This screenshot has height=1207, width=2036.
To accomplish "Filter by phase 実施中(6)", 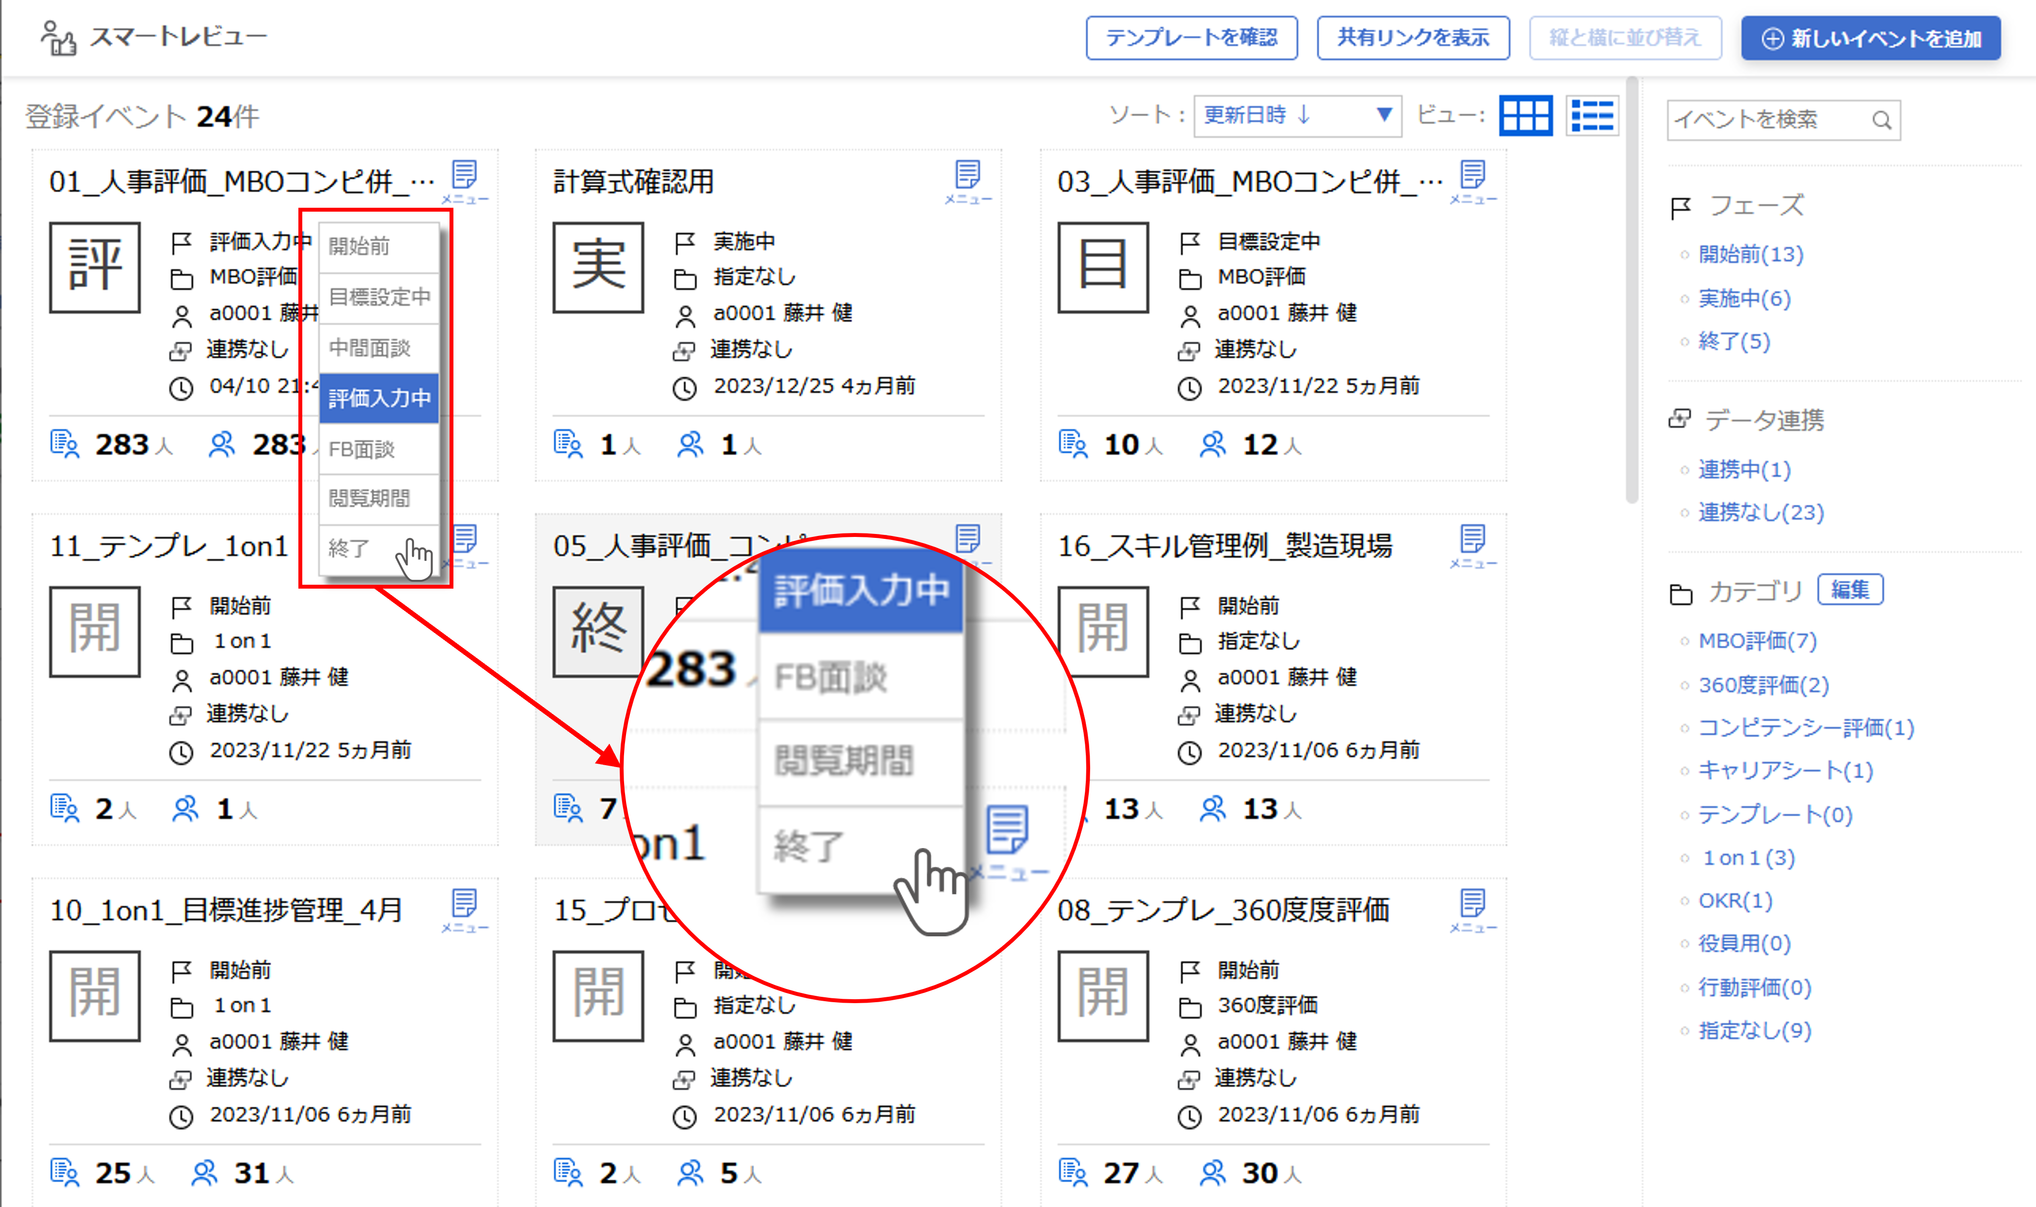I will (1744, 298).
